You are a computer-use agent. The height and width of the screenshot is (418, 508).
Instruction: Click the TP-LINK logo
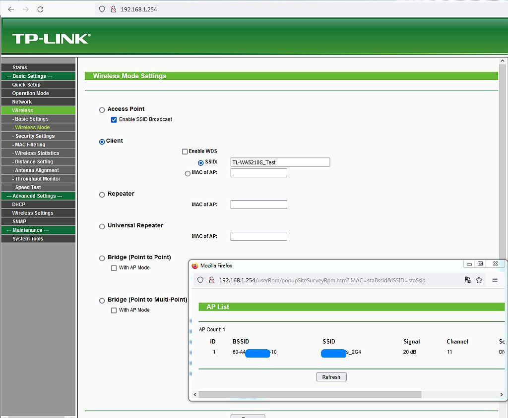click(51, 39)
